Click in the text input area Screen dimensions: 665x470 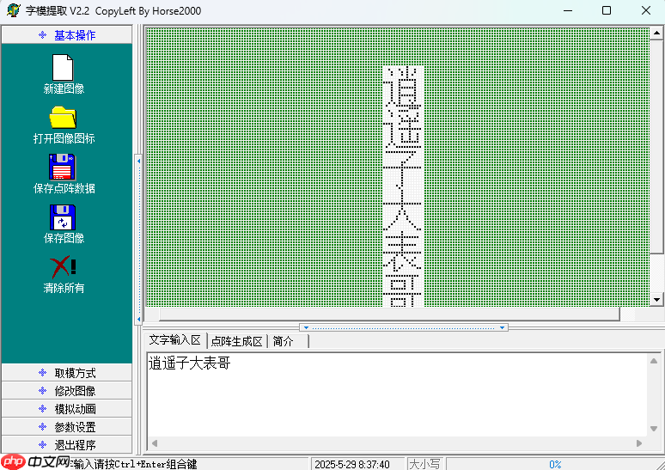click(x=395, y=395)
